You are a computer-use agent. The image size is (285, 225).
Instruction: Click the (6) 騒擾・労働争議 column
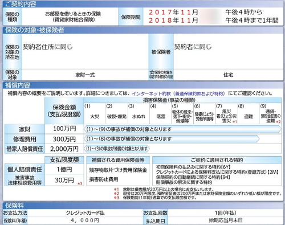click(205, 113)
